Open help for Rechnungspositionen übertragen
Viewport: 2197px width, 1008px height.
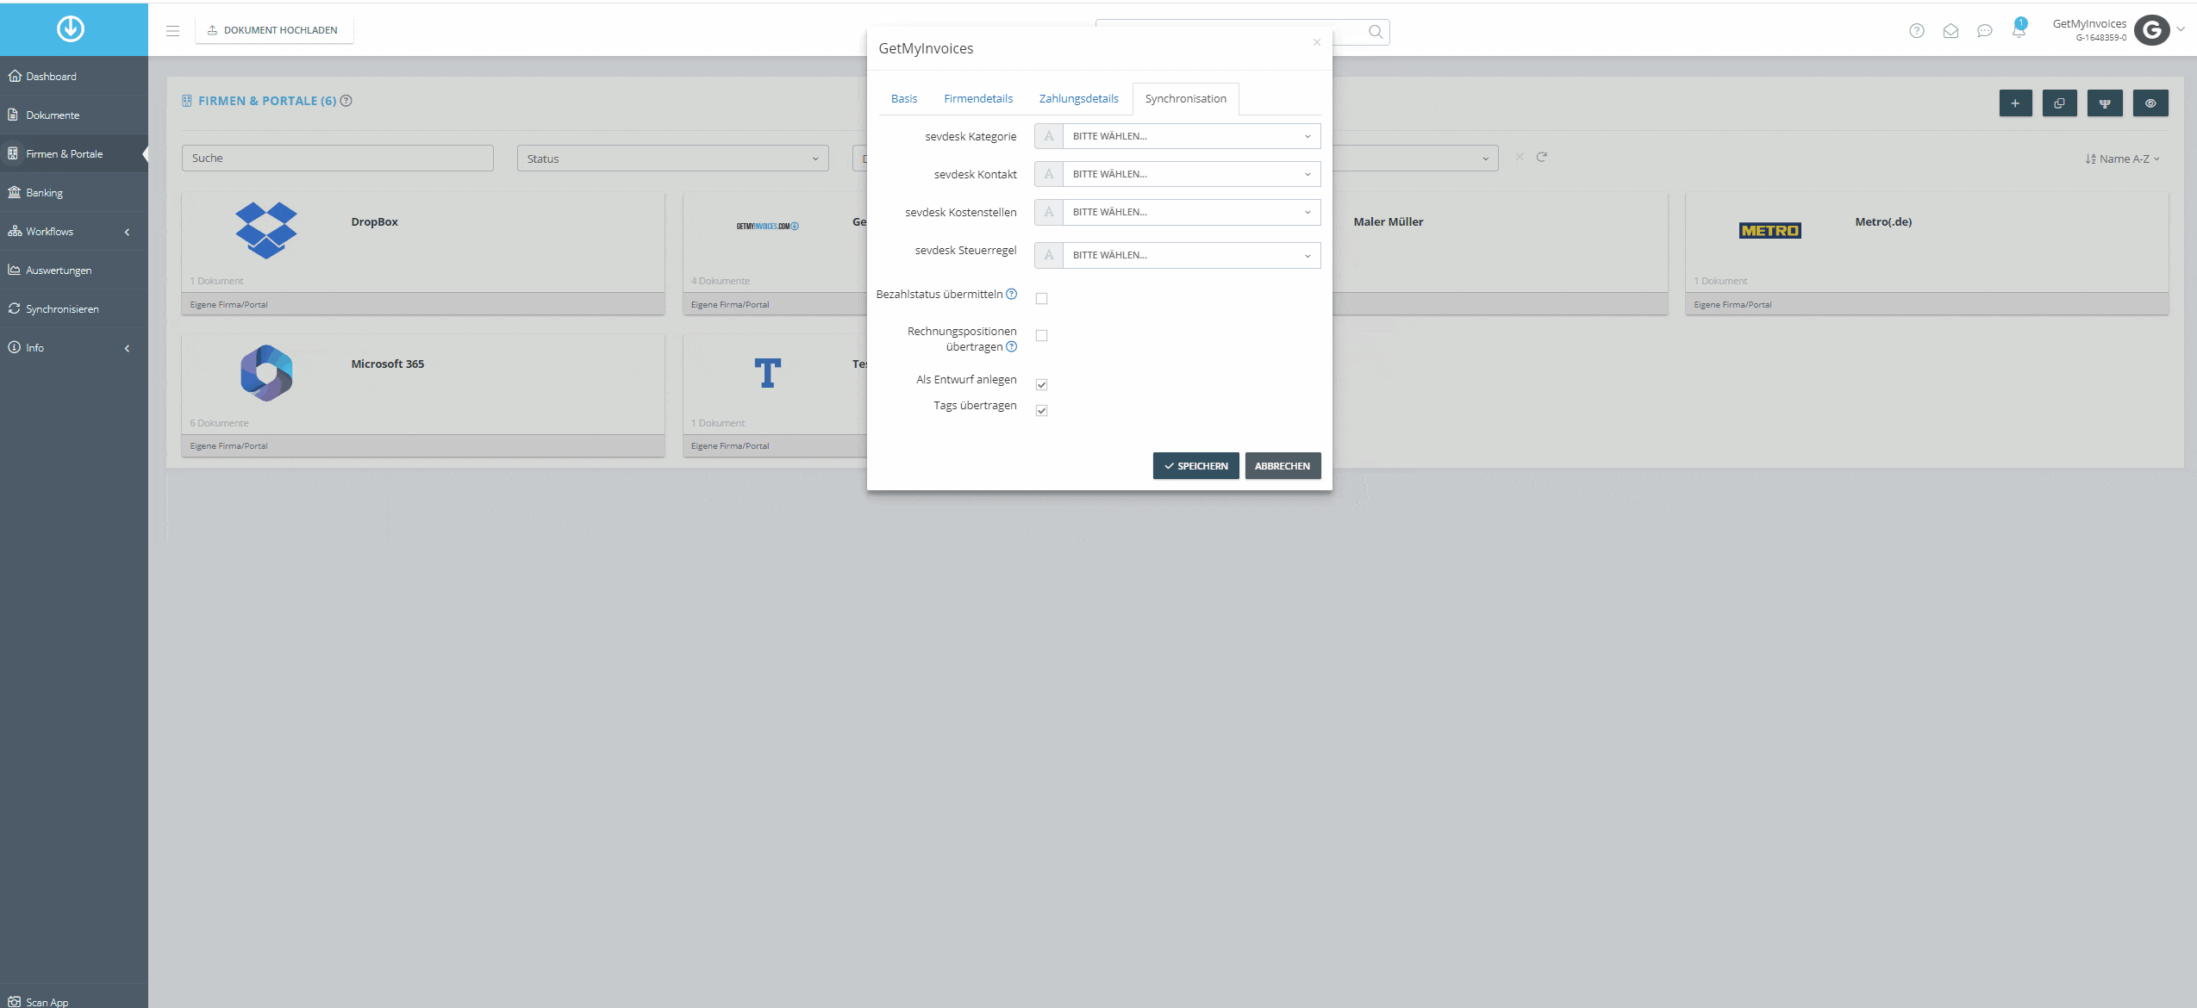(1012, 346)
